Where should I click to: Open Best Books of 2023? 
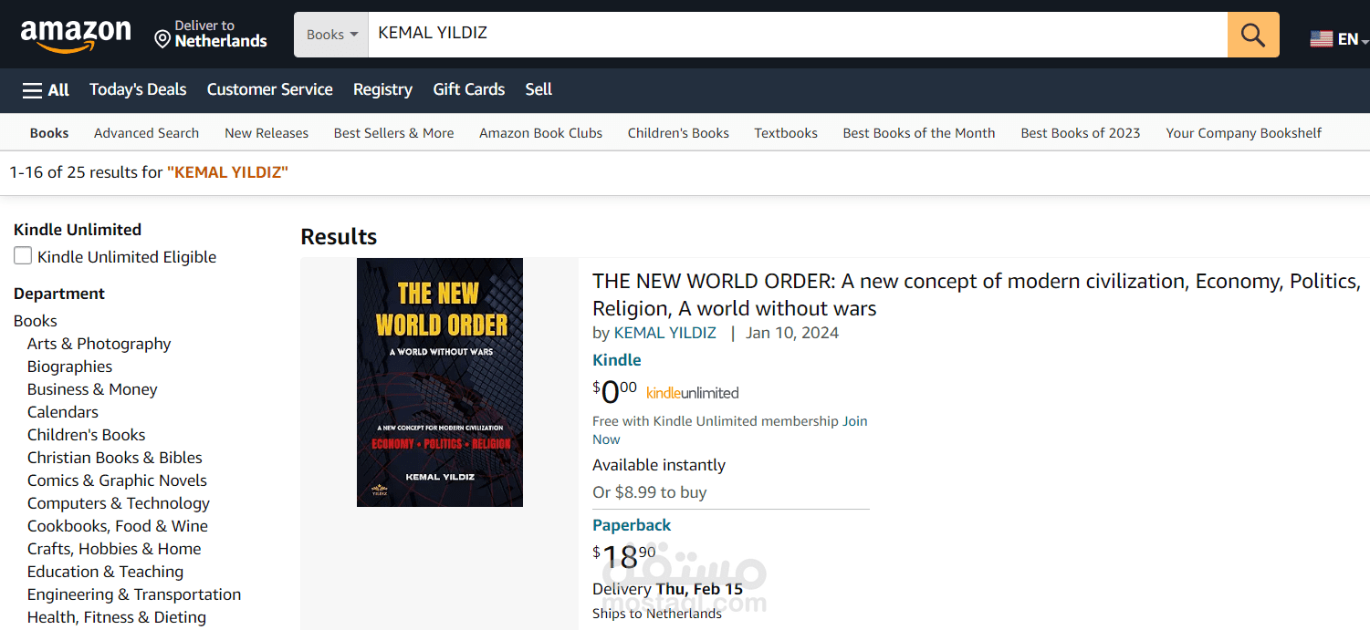pos(1081,133)
